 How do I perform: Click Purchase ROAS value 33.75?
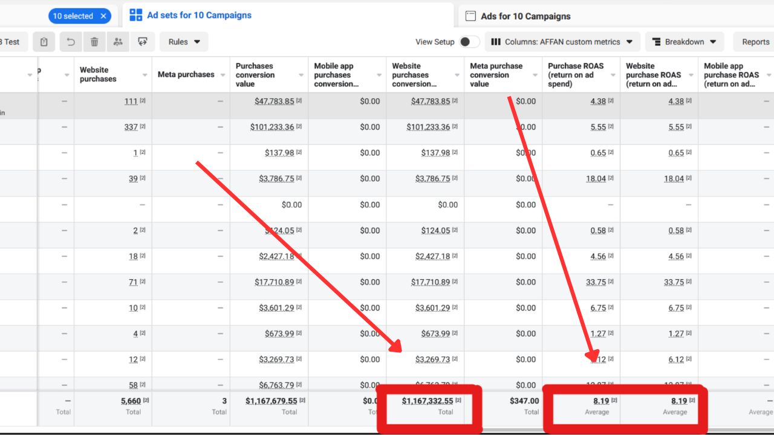[x=596, y=282]
